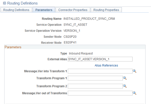
Task: Open lookup for Transform Program 1
Action: (125, 78)
